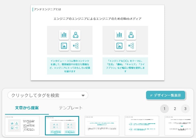The image size is (196, 138).
Task: Click the hierarchy diagram icon in right card
Action: click(x=131, y=46)
